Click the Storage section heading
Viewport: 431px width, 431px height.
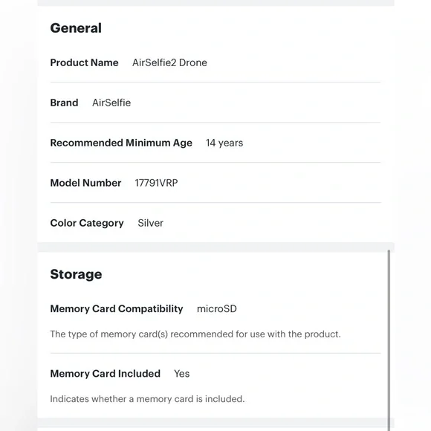(x=76, y=274)
